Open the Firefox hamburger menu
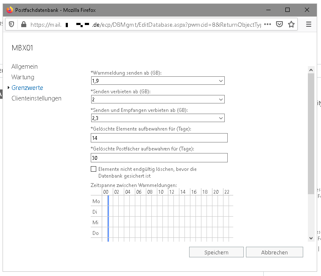 309,24
